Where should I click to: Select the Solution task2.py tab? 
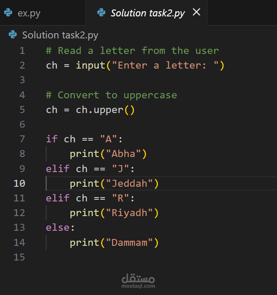click(x=148, y=13)
